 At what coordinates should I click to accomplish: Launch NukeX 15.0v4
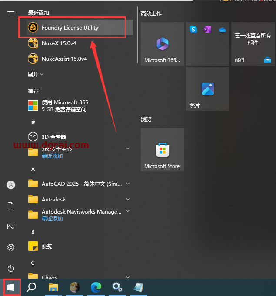coord(80,43)
